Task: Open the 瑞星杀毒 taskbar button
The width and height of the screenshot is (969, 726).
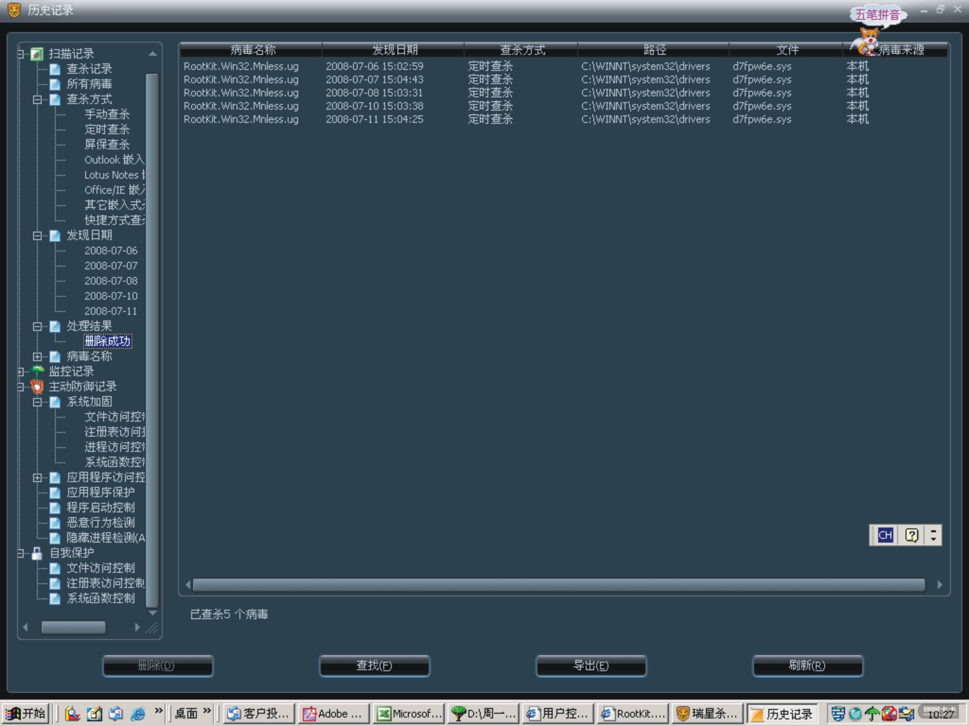Action: tap(707, 714)
